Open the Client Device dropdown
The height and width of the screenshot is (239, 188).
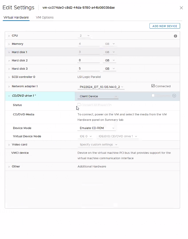[x=98, y=96]
